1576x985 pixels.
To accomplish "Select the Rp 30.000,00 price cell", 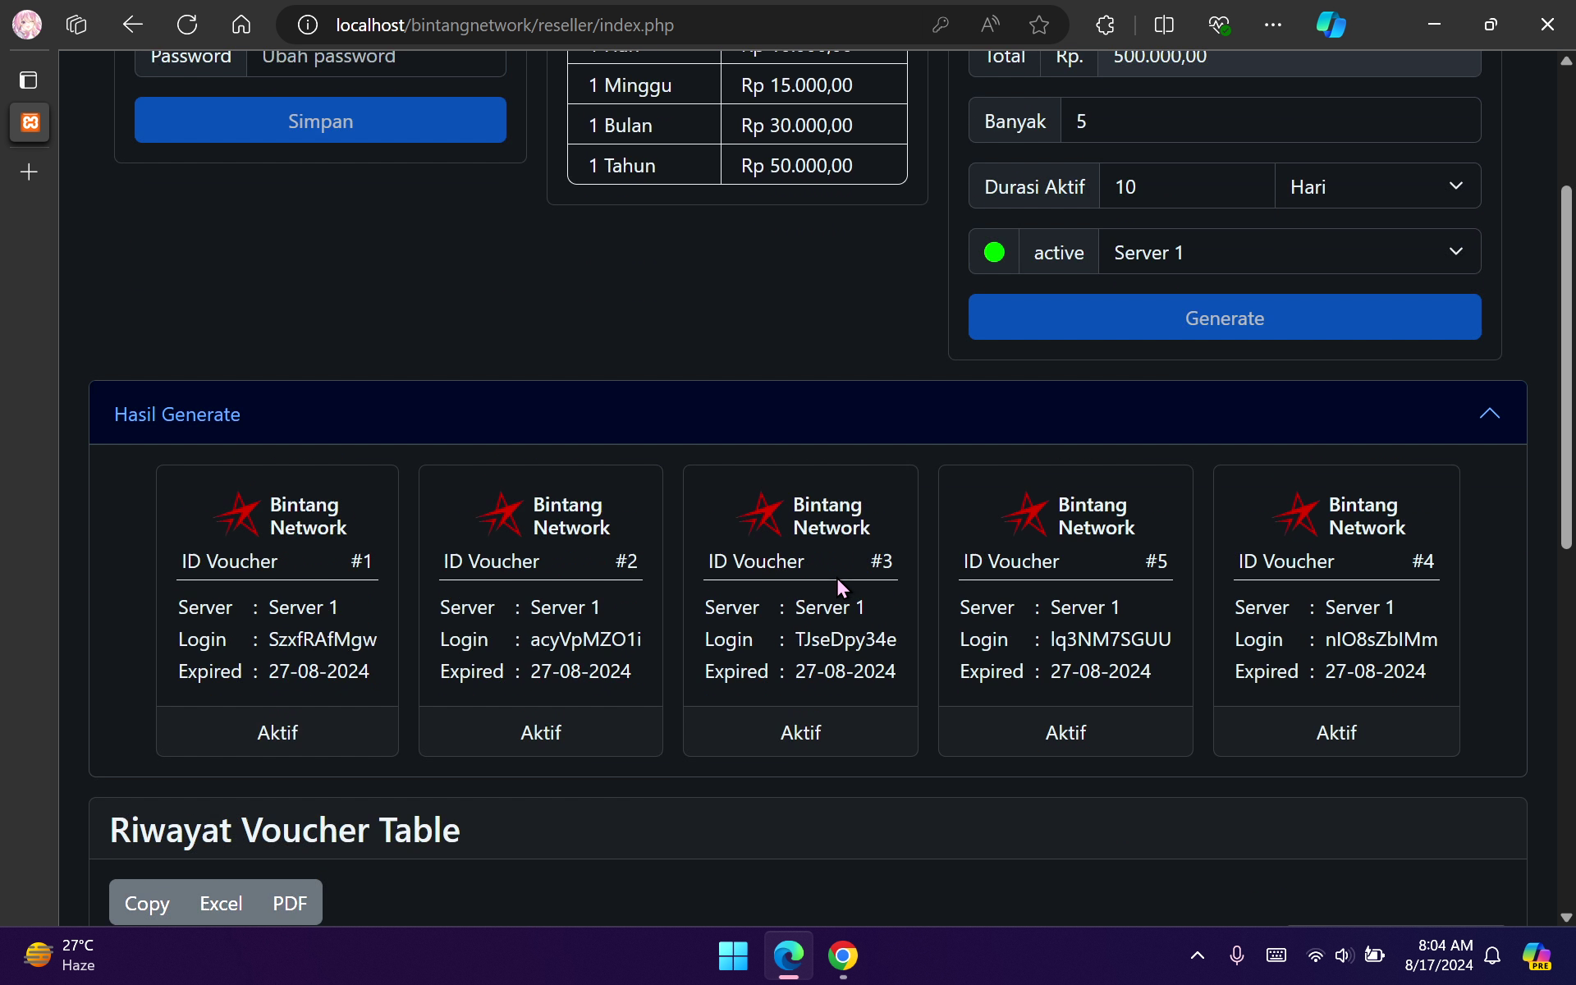I will (x=813, y=125).
